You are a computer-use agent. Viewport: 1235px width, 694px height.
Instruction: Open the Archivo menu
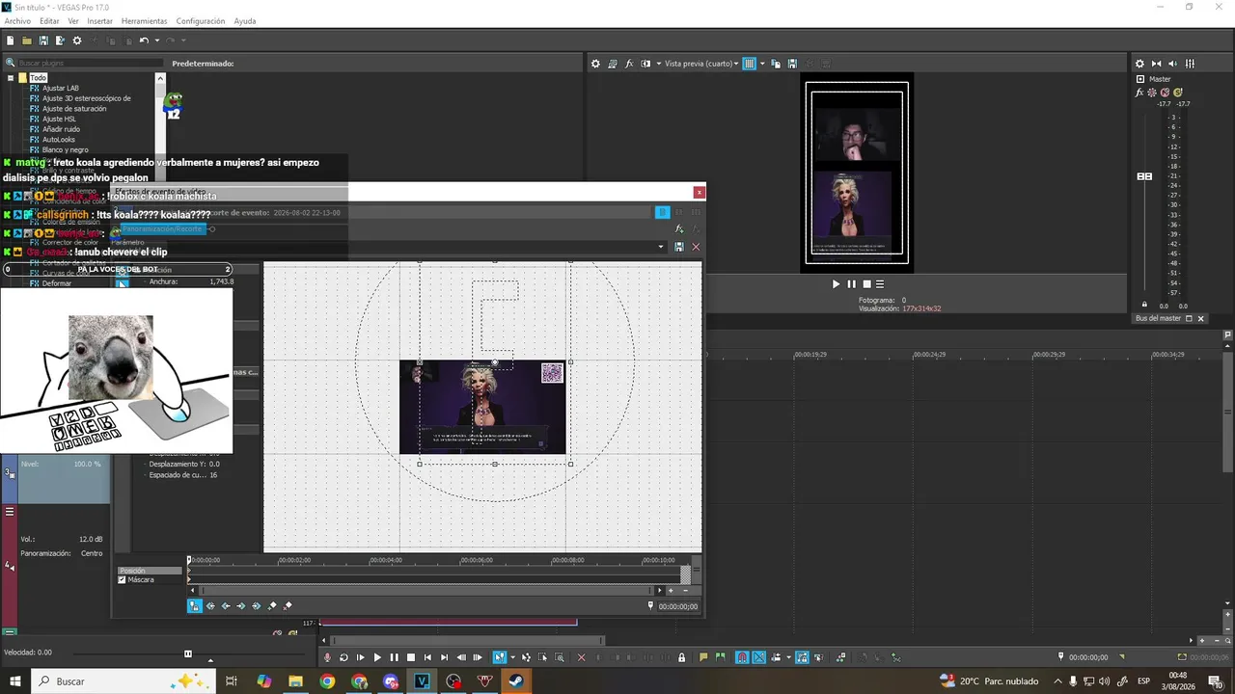pyautogui.click(x=17, y=21)
